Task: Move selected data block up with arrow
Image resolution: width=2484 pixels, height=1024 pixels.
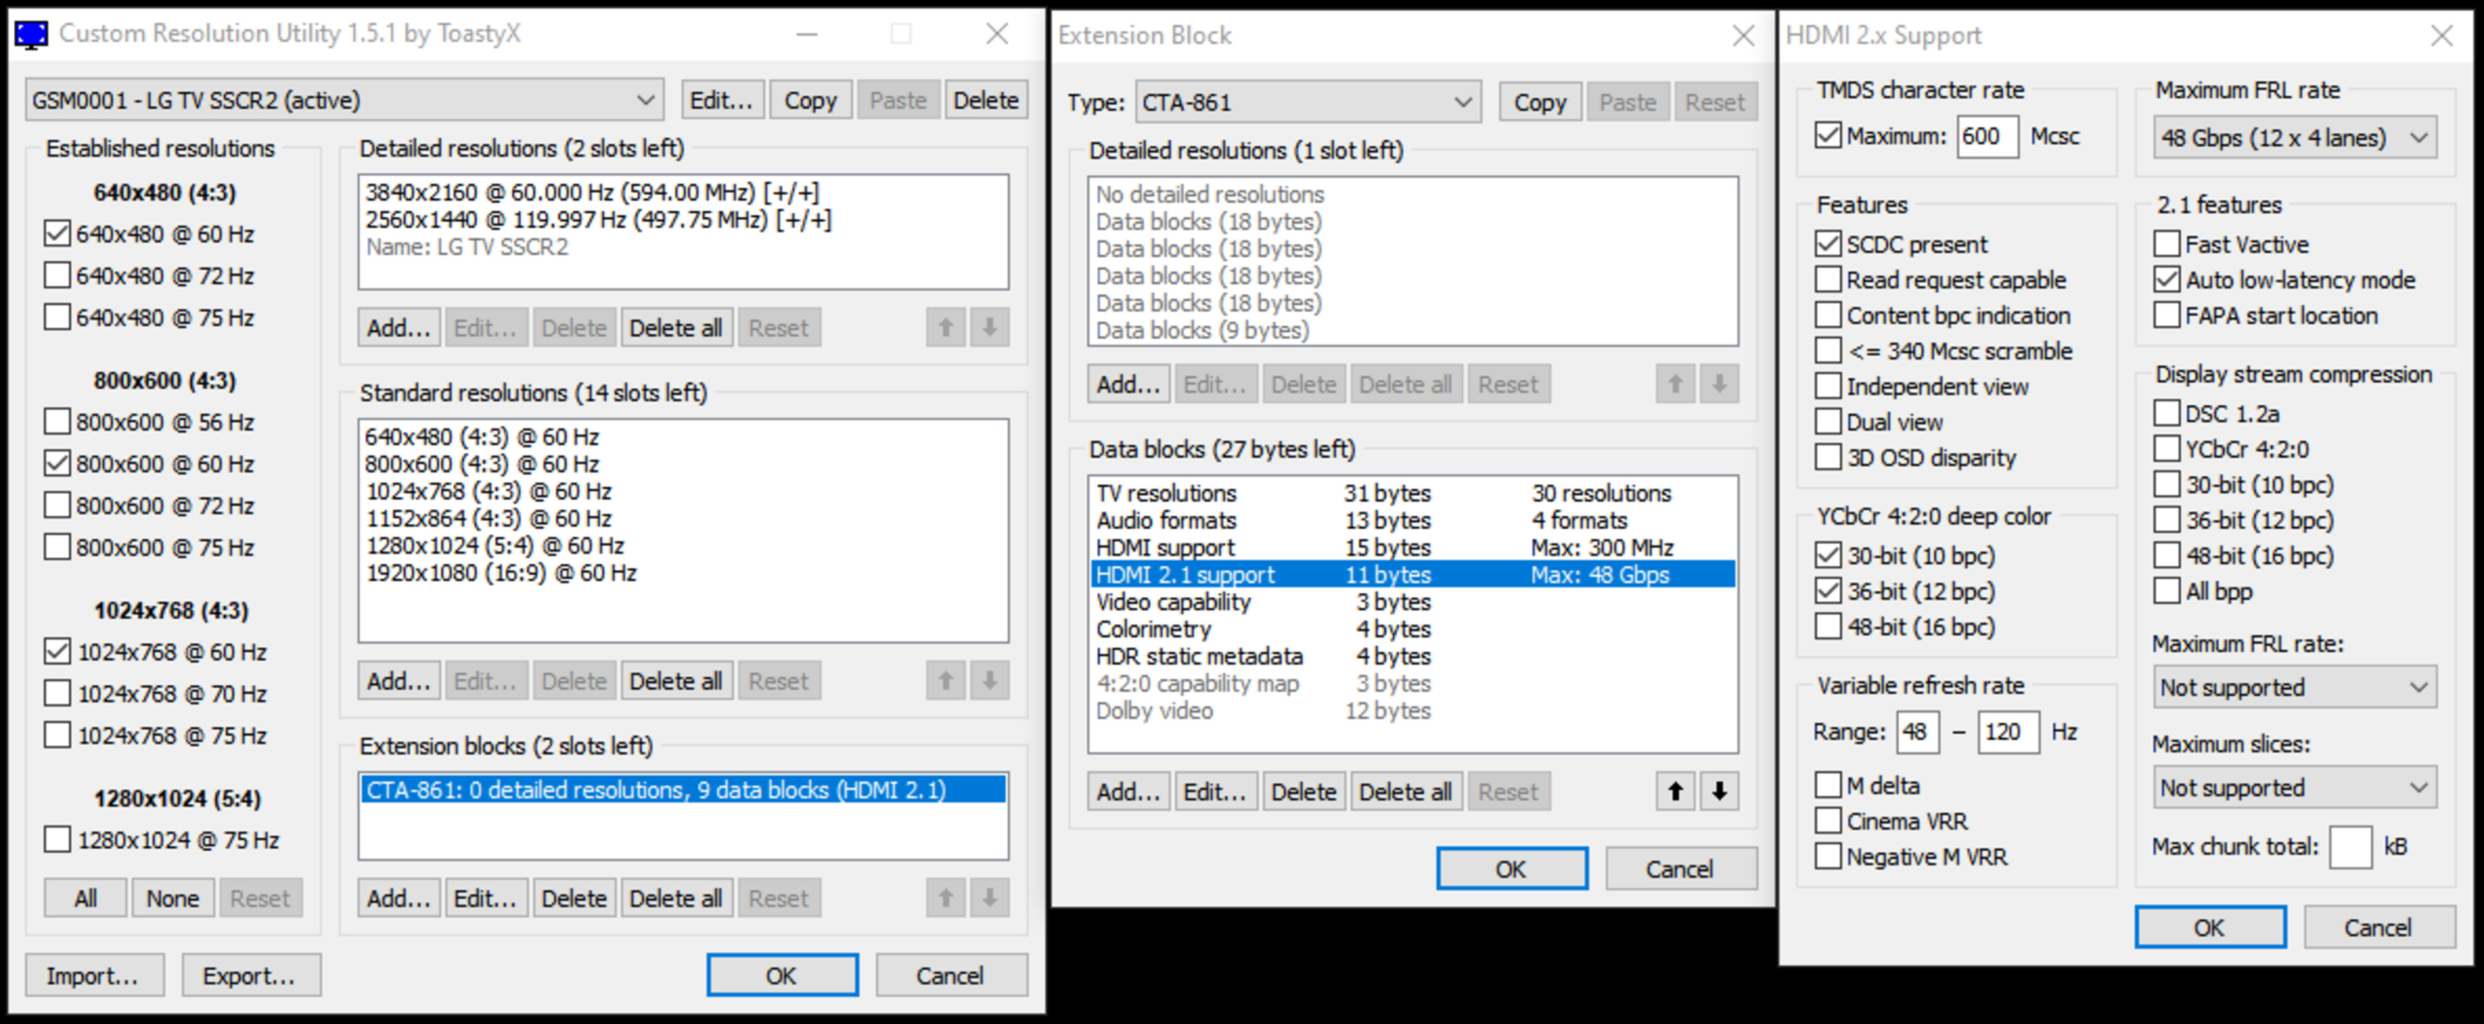Action: point(1675,792)
